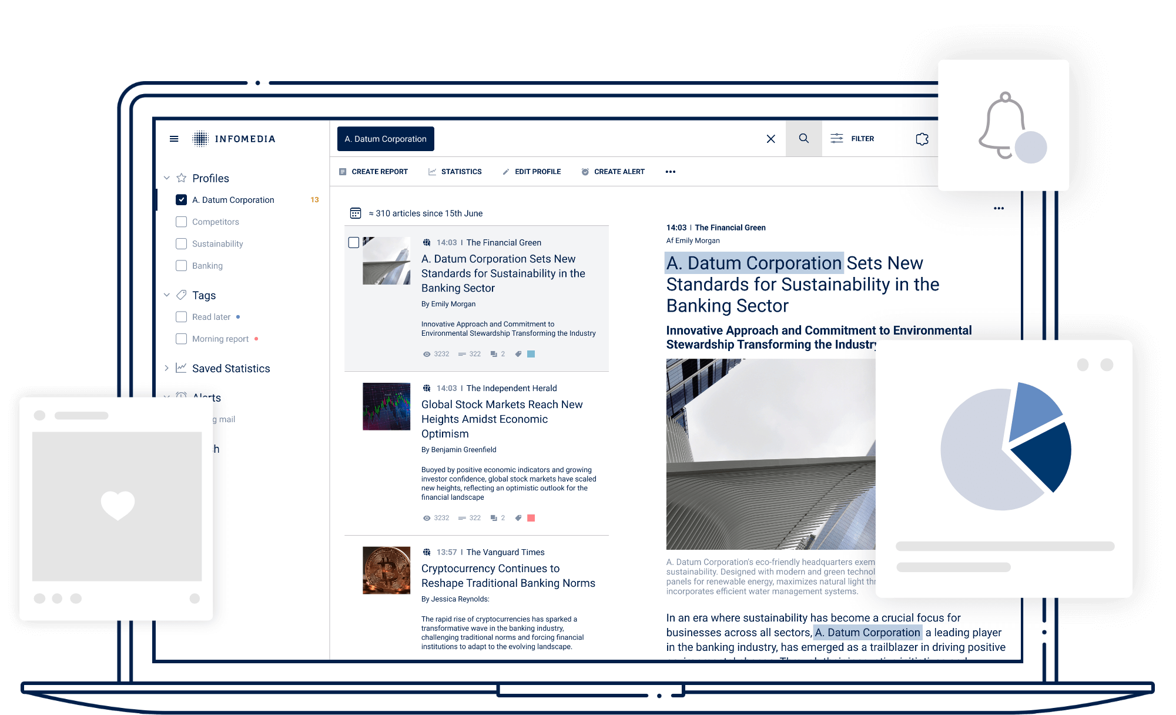Open the hamburger menu beside Infomedia logo
The image size is (1176, 715).
click(173, 139)
